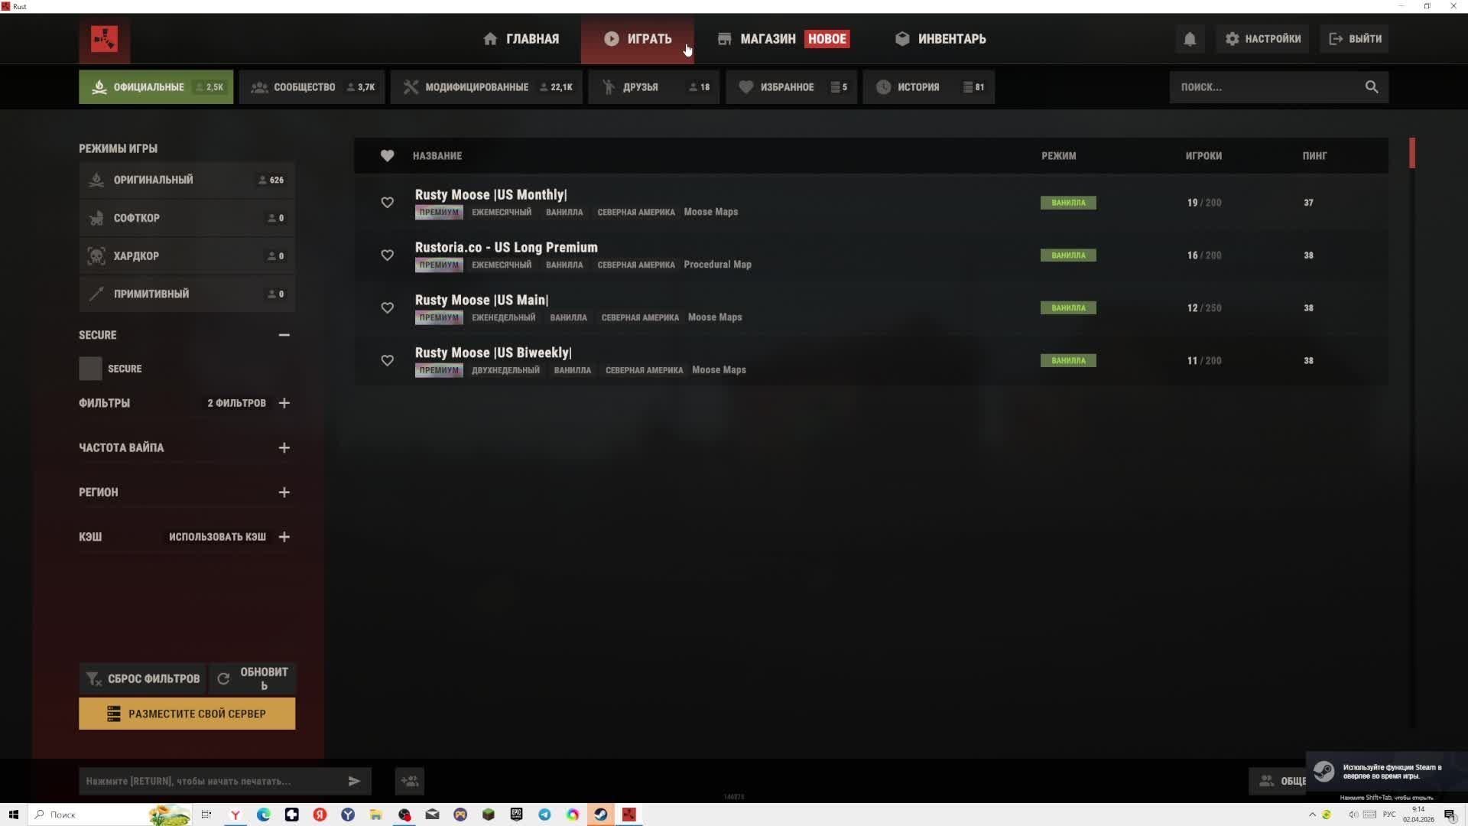Sort by favorites heart header icon
This screenshot has width=1468, height=826.
[388, 156]
